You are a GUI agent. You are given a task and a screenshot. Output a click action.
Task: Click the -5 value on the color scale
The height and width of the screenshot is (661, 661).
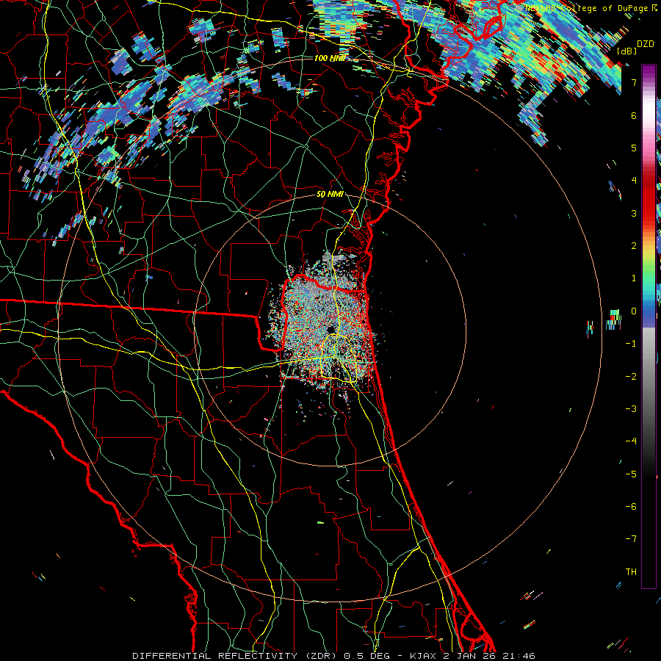point(631,474)
